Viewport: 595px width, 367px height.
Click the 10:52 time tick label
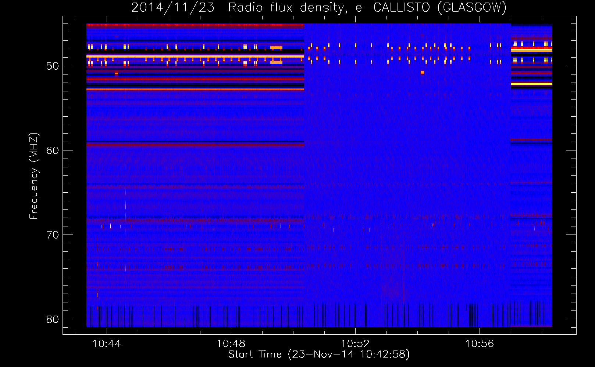point(355,344)
